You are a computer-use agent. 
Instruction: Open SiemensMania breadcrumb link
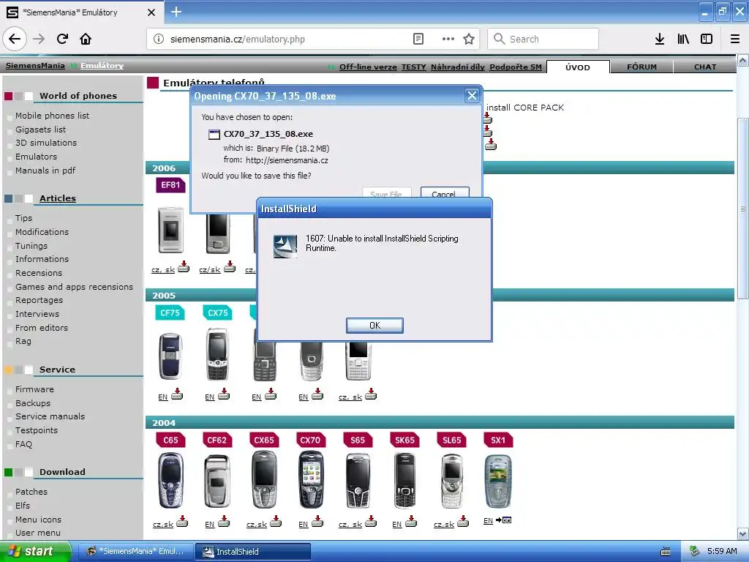35,65
